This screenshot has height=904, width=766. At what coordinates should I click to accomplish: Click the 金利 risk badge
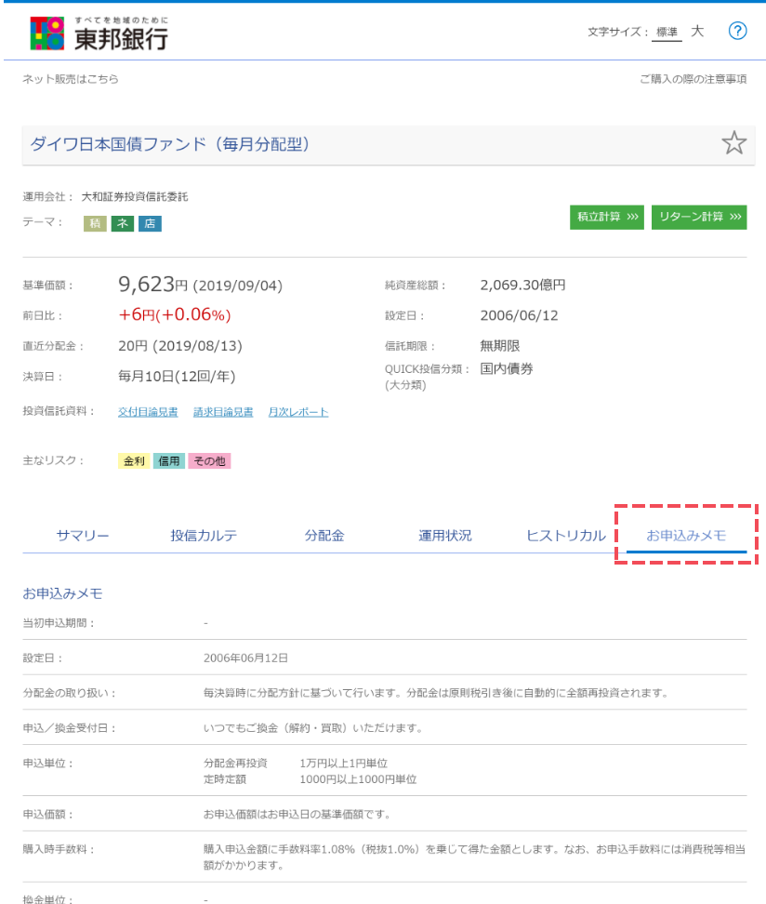coord(134,461)
